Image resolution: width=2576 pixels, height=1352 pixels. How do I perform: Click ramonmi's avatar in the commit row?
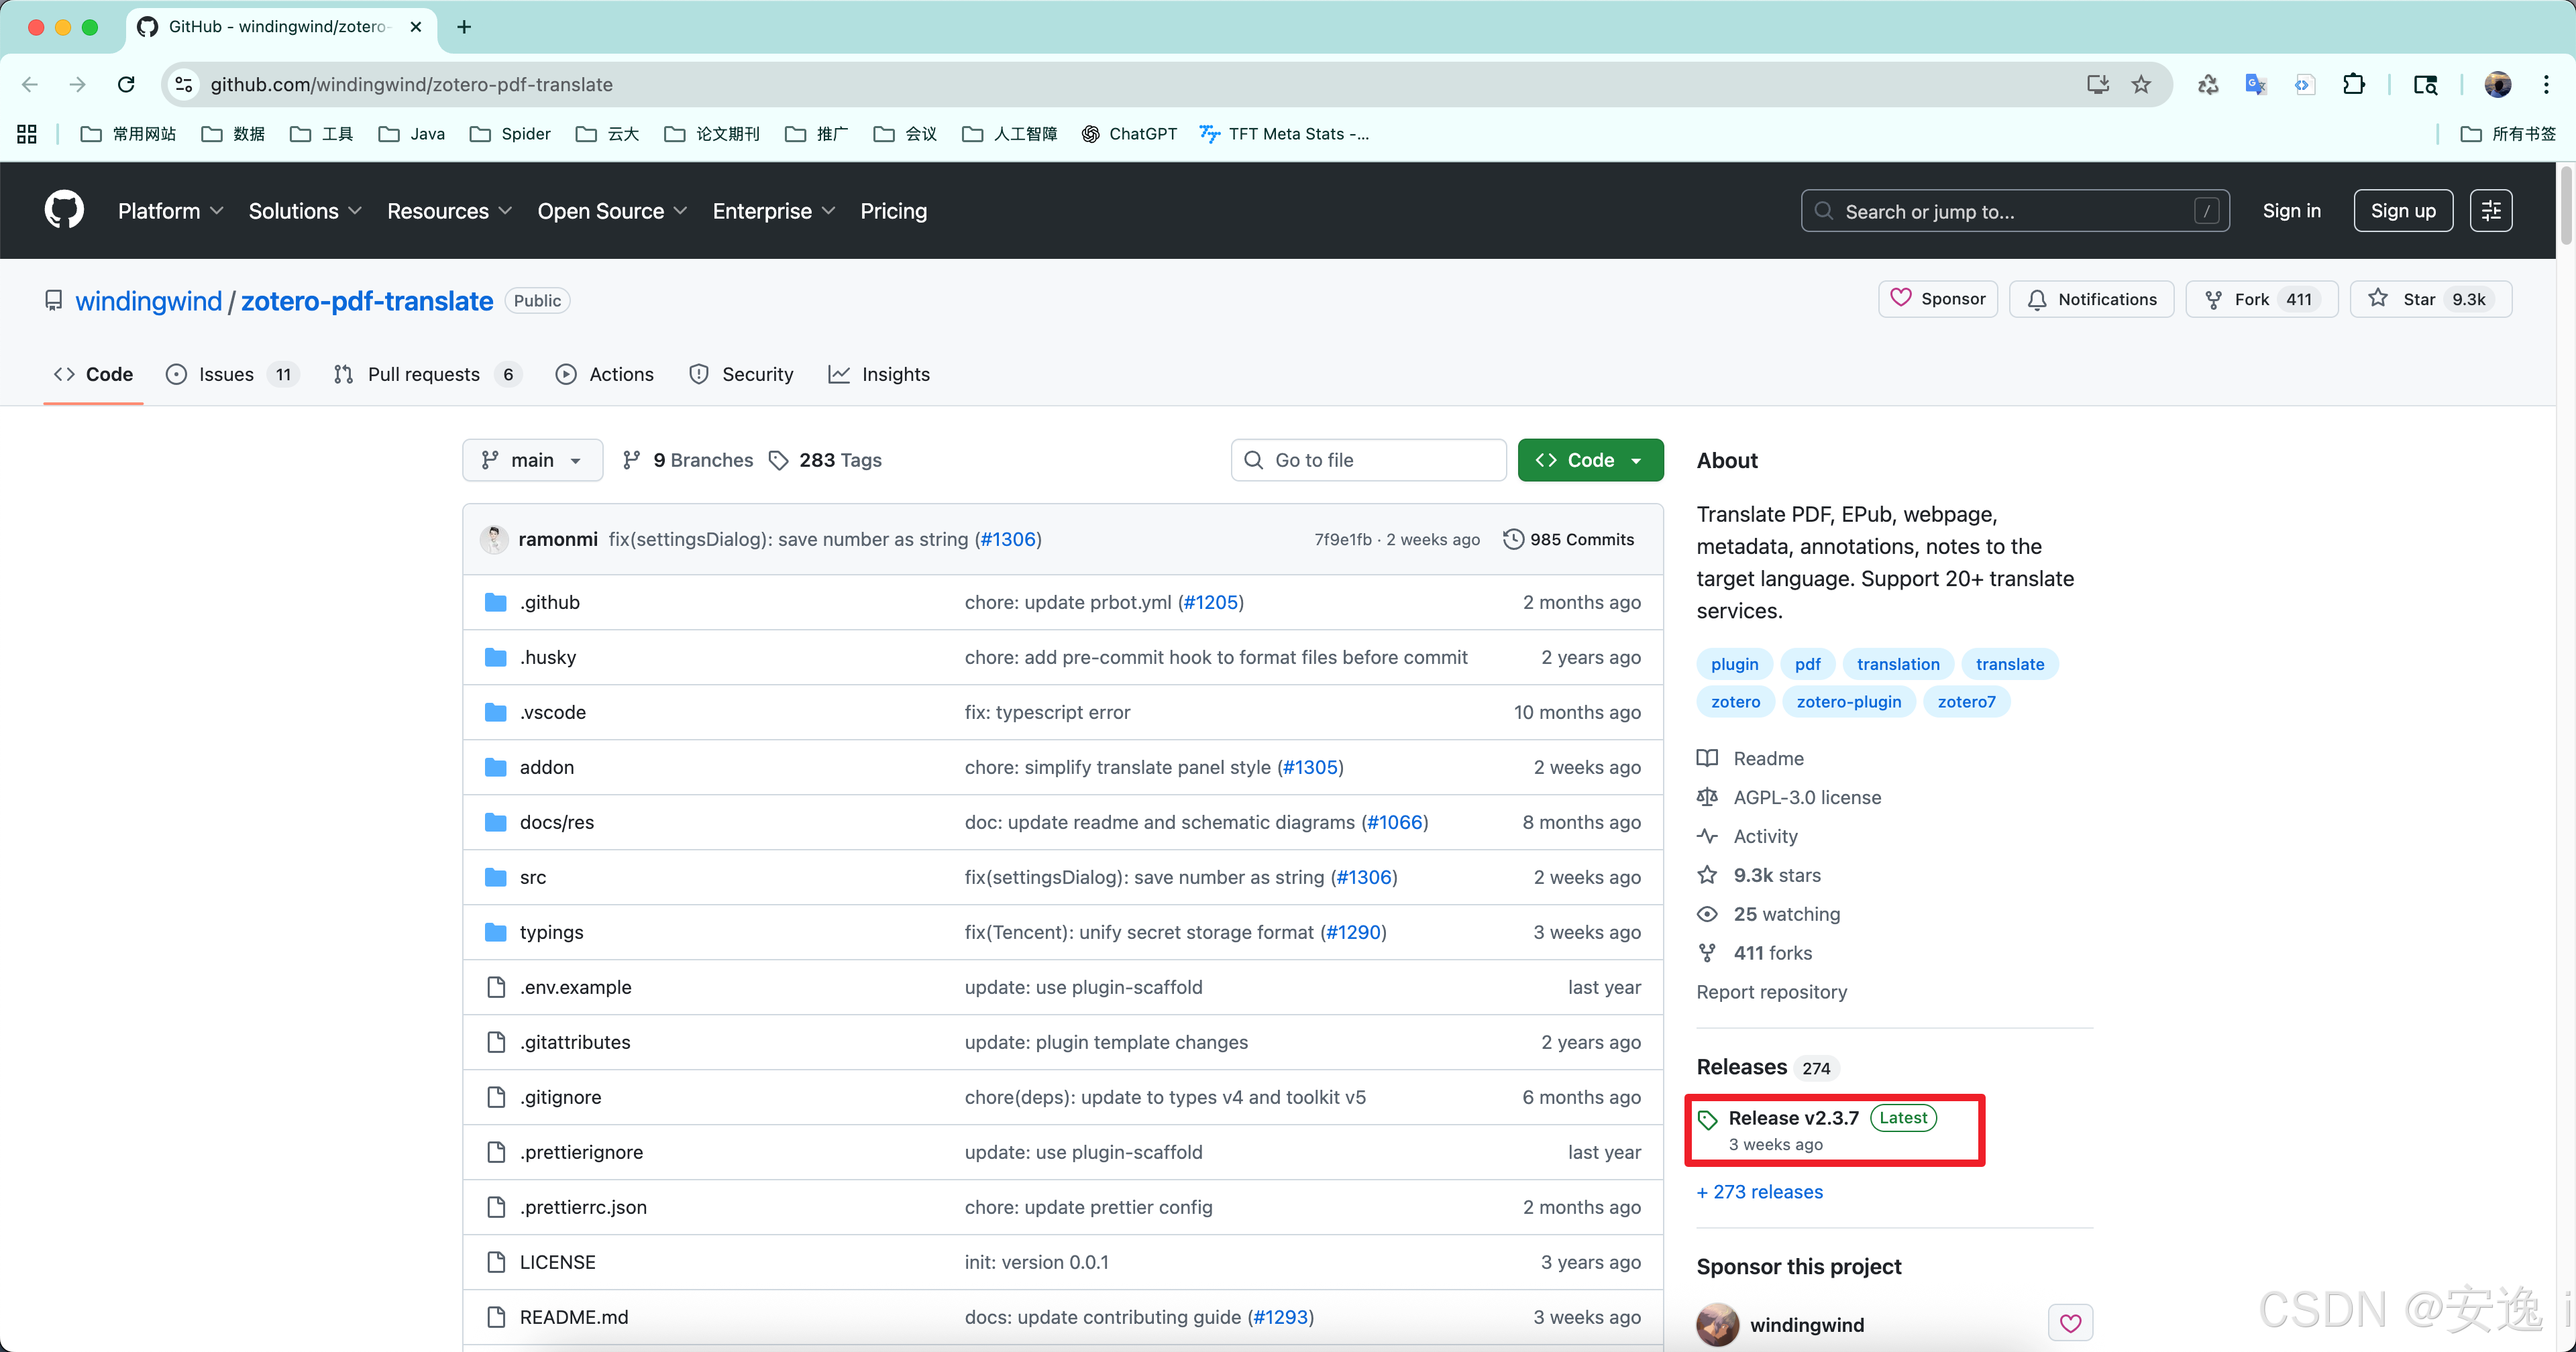[494, 539]
